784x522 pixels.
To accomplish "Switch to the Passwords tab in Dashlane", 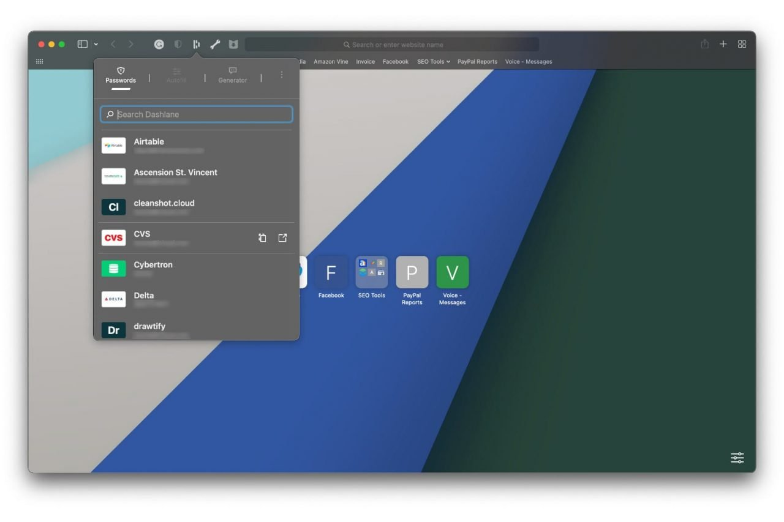I will [121, 75].
